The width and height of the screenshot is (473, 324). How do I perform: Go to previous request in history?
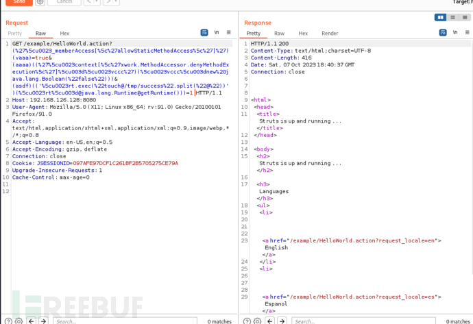click(90, 3)
